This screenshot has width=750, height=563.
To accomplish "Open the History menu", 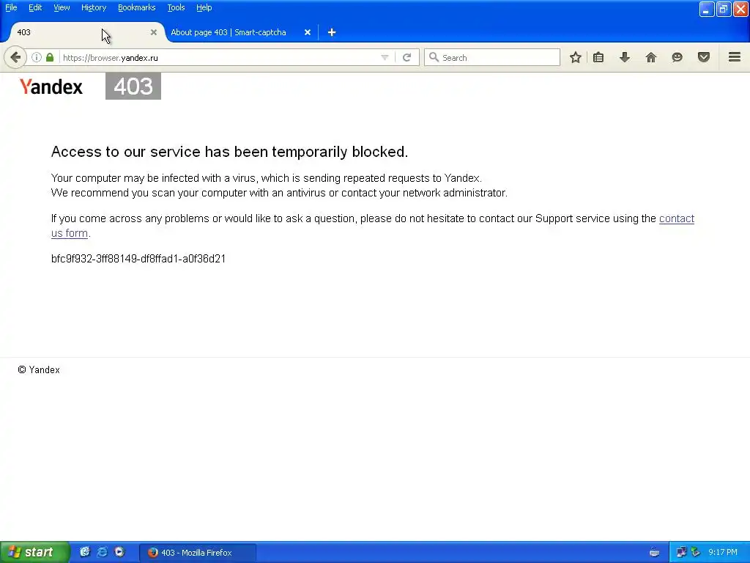I will click(93, 7).
